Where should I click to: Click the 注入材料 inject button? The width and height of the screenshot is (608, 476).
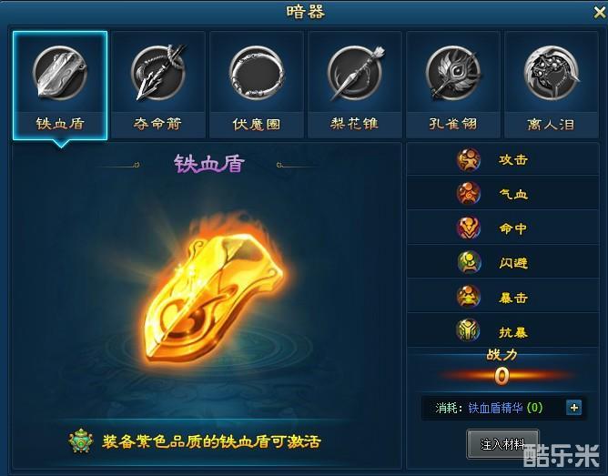502,444
